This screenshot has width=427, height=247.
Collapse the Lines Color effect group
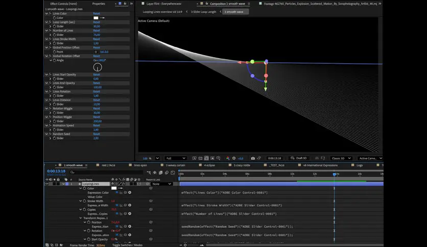46,13
